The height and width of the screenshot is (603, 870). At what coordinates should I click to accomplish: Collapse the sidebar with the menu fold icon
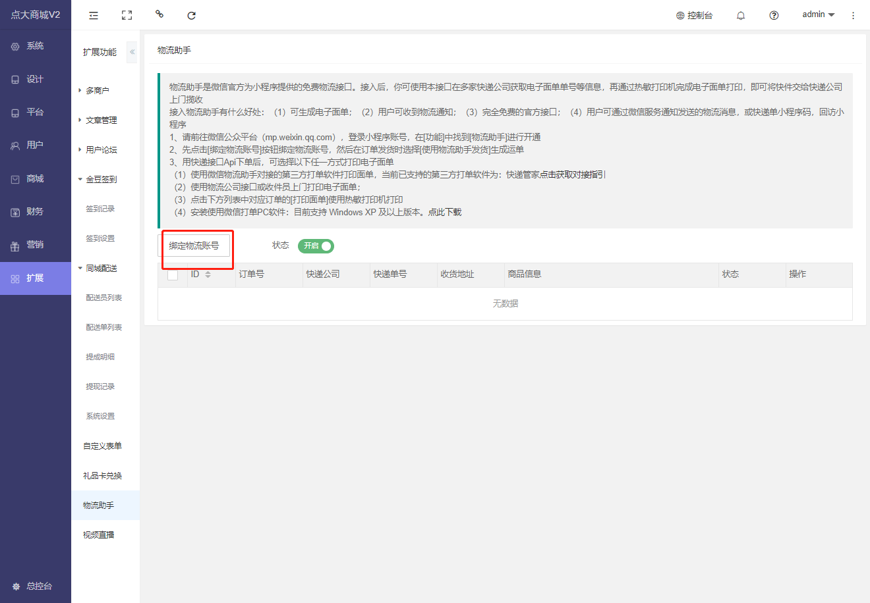click(x=94, y=15)
